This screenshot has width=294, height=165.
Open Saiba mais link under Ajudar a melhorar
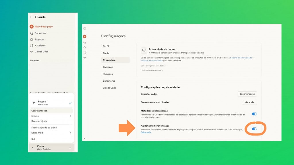coord(146,132)
